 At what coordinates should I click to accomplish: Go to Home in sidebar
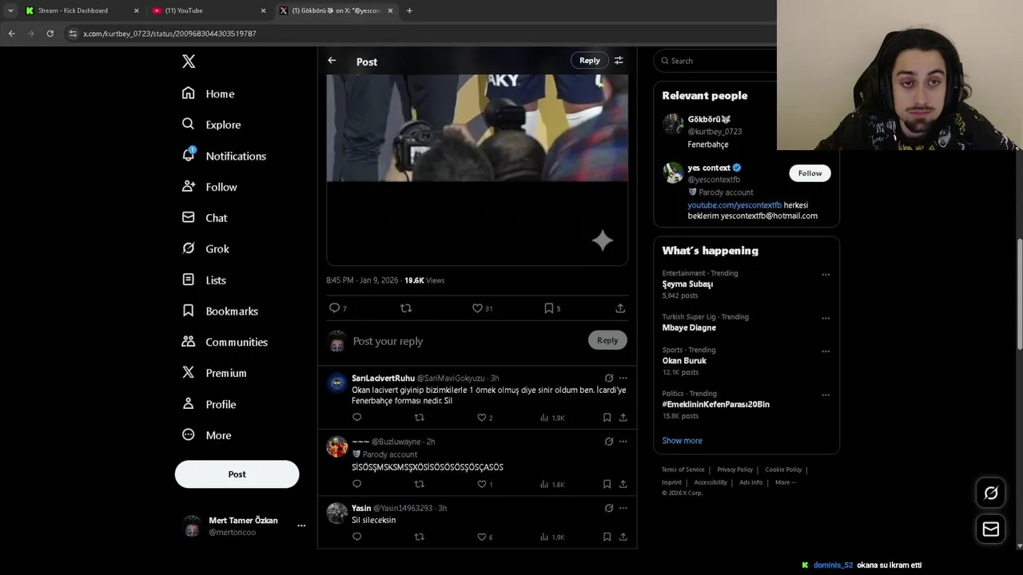[x=209, y=93]
